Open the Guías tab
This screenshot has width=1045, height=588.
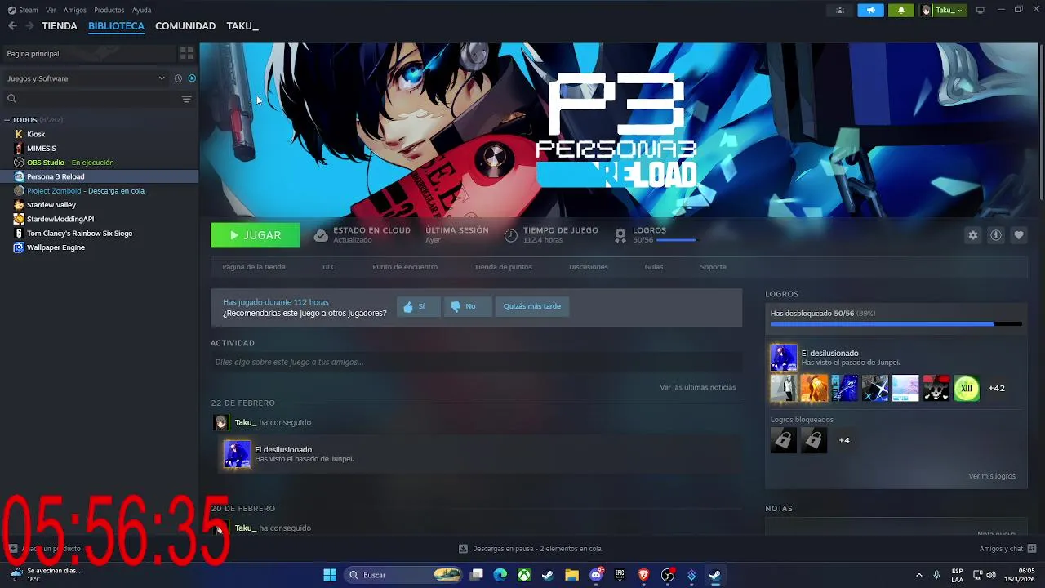click(654, 267)
